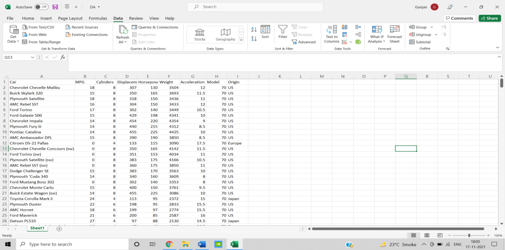This screenshot has height=250, width=505.
Task: Open Recent Sources
Action: [x=82, y=27]
